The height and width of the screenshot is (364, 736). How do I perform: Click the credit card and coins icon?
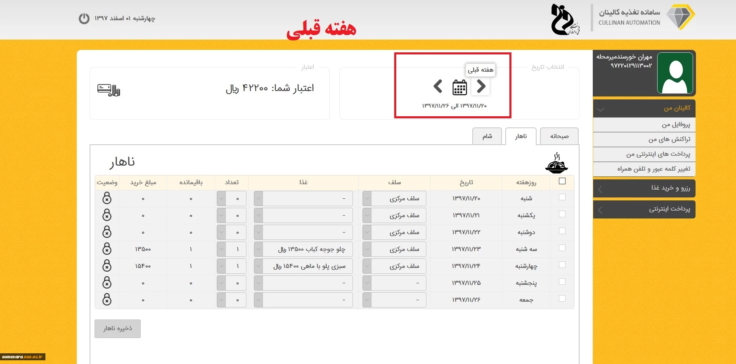click(109, 90)
